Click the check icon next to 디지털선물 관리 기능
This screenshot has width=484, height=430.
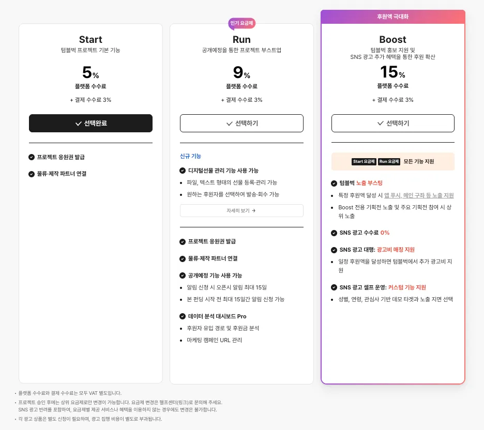click(x=183, y=171)
